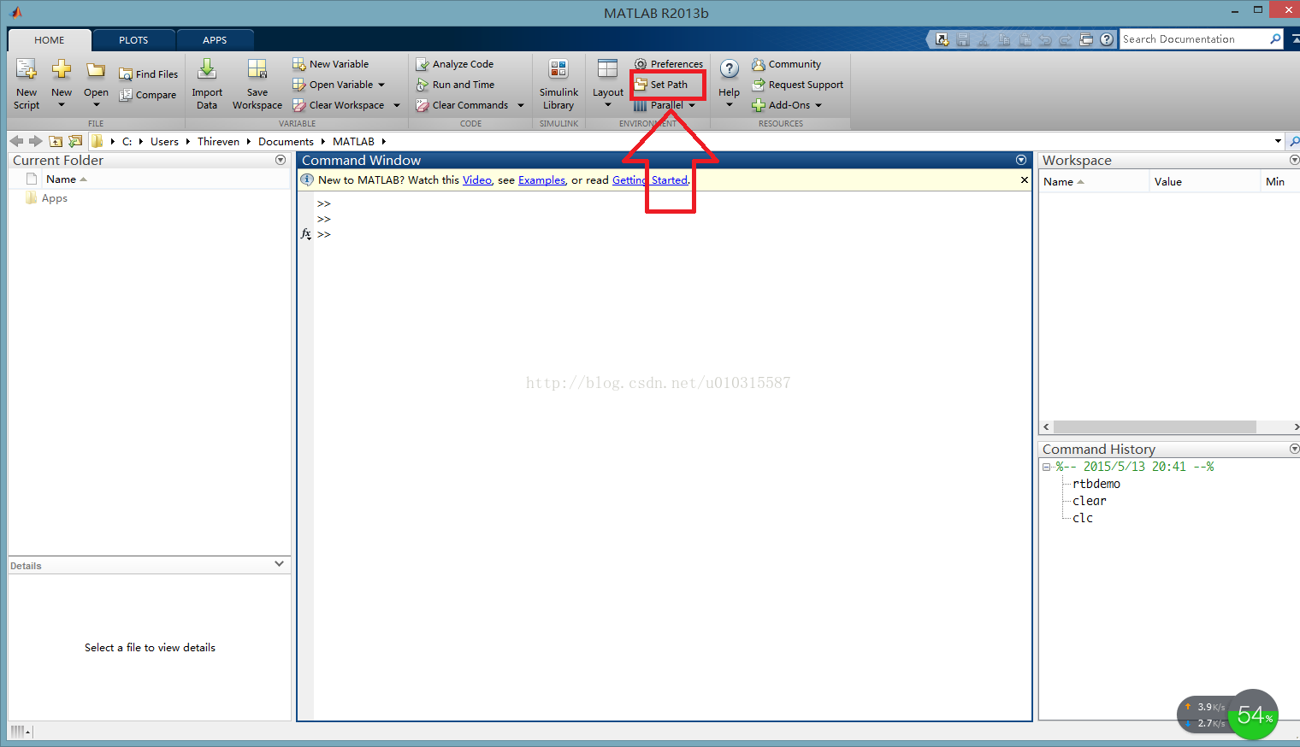Open the Getting Started link
This screenshot has height=747, width=1300.
pos(650,179)
